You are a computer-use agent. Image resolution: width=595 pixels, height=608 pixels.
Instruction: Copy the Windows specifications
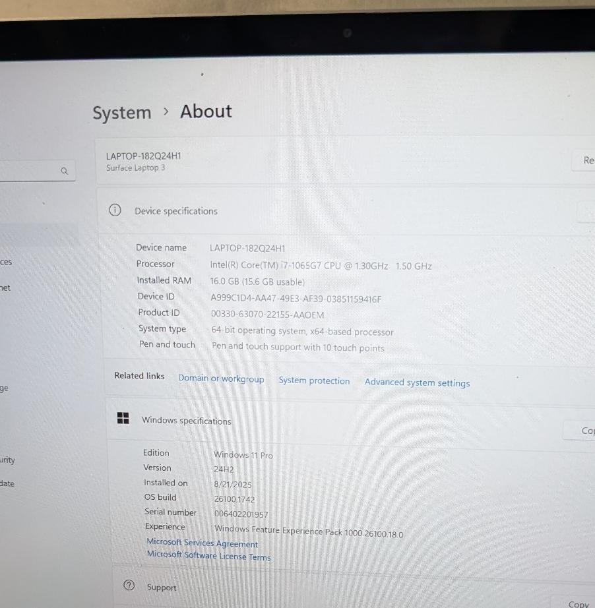click(x=579, y=431)
